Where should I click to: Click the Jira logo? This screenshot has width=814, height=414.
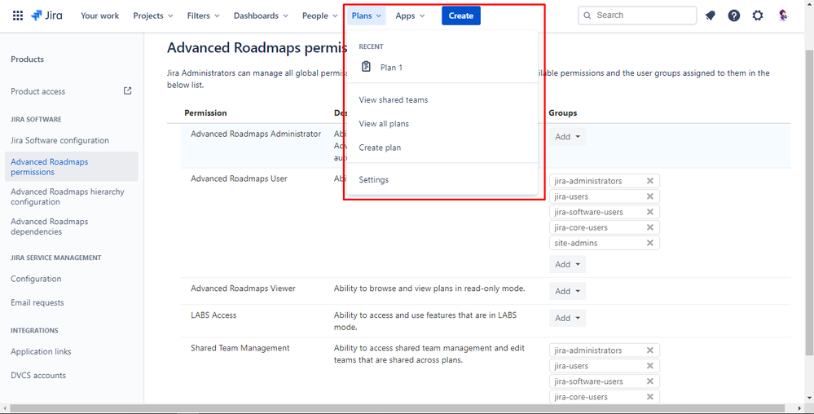pos(46,15)
